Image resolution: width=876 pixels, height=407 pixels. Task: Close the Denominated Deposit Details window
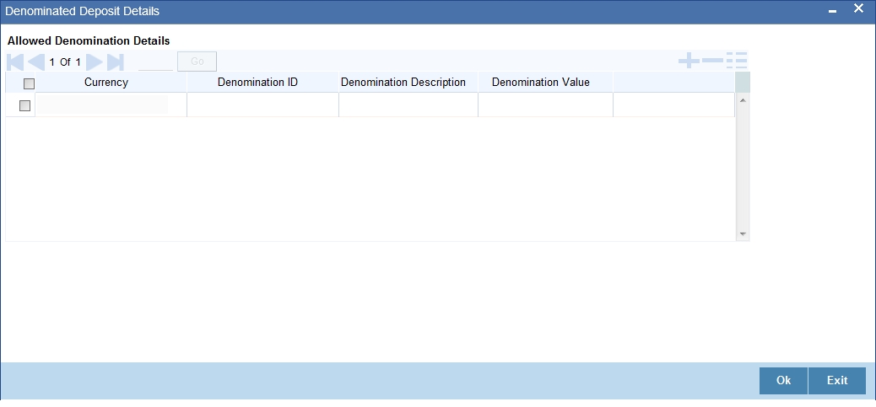pyautogui.click(x=858, y=8)
